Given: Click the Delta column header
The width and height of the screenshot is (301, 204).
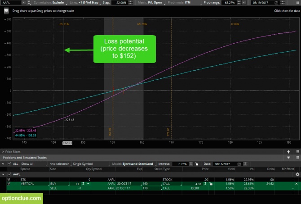Looking at the screenshot, I should click(270, 169).
